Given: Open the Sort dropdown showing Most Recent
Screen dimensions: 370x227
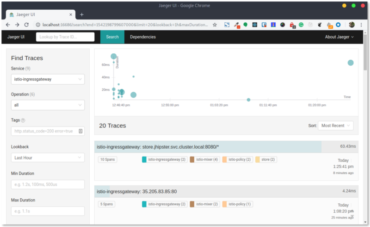Looking at the screenshot, I should [x=336, y=126].
